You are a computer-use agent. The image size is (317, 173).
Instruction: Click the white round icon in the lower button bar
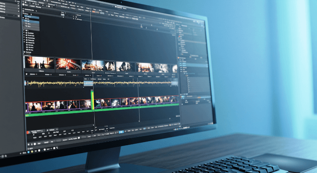pyautogui.click(x=35, y=144)
